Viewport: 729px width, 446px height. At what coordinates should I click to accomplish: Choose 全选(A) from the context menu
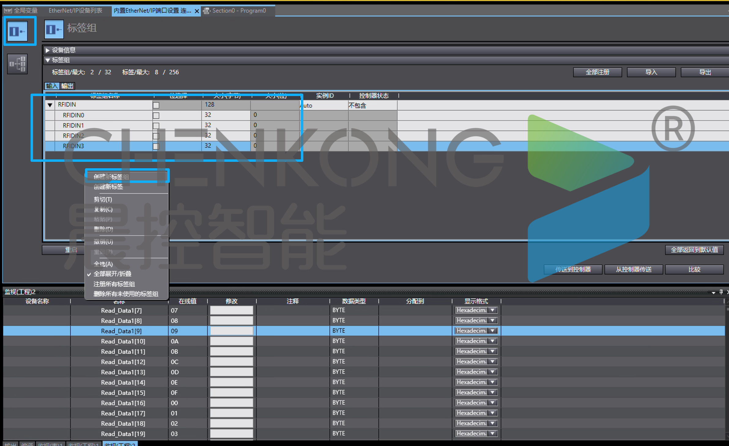click(127, 264)
